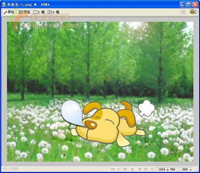Open the Fireworks Quick Export menu

tap(193, 12)
